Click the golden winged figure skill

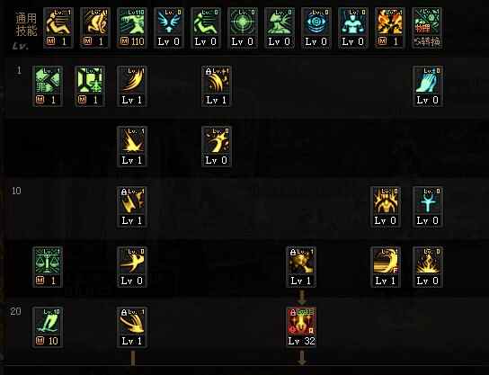[386, 207]
